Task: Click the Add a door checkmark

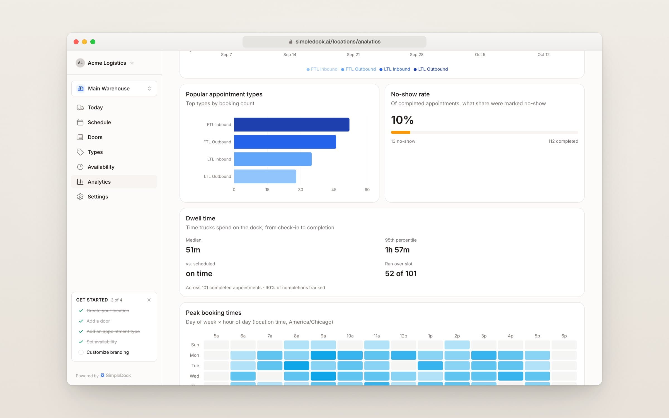Action: click(81, 321)
